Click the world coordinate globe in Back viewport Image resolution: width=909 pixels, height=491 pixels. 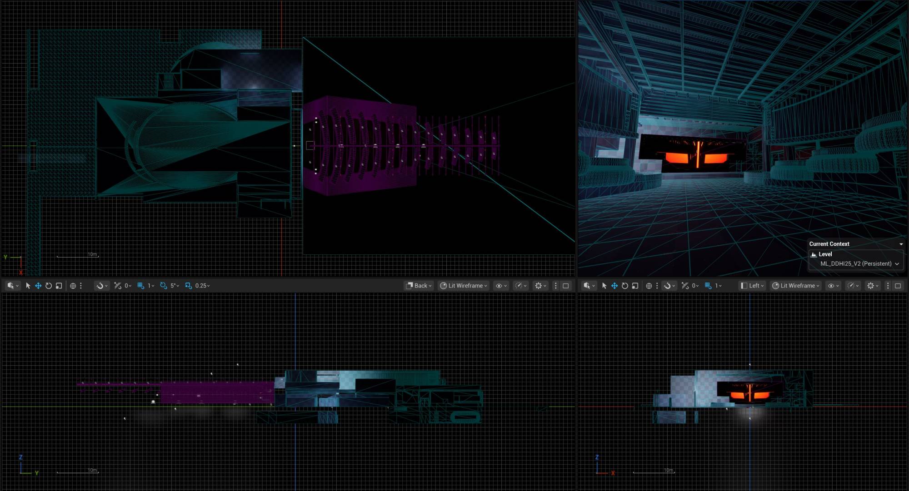click(73, 286)
